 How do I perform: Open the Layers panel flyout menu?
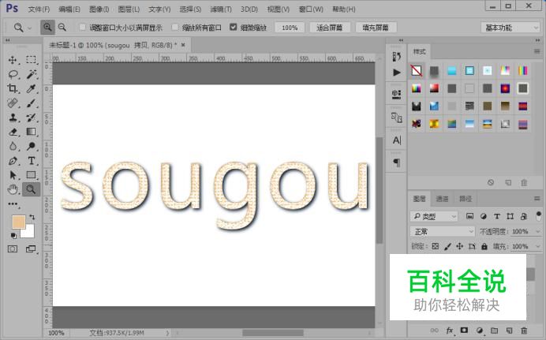point(537,198)
